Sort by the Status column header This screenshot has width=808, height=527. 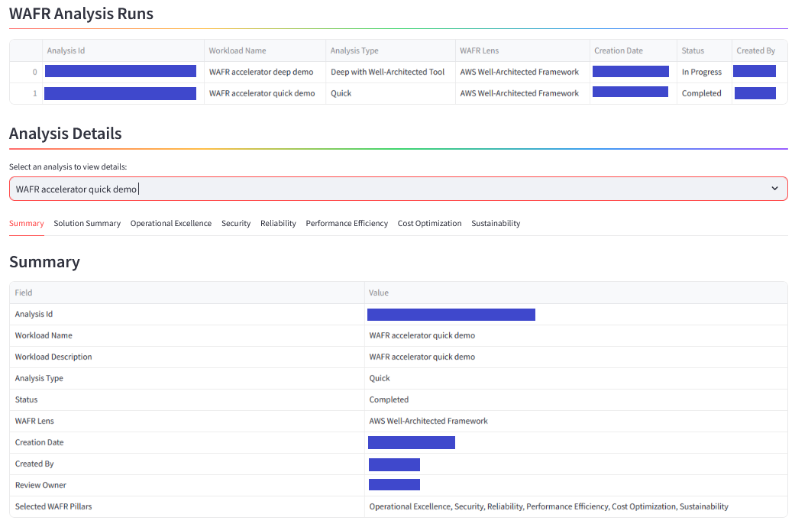coord(704,50)
